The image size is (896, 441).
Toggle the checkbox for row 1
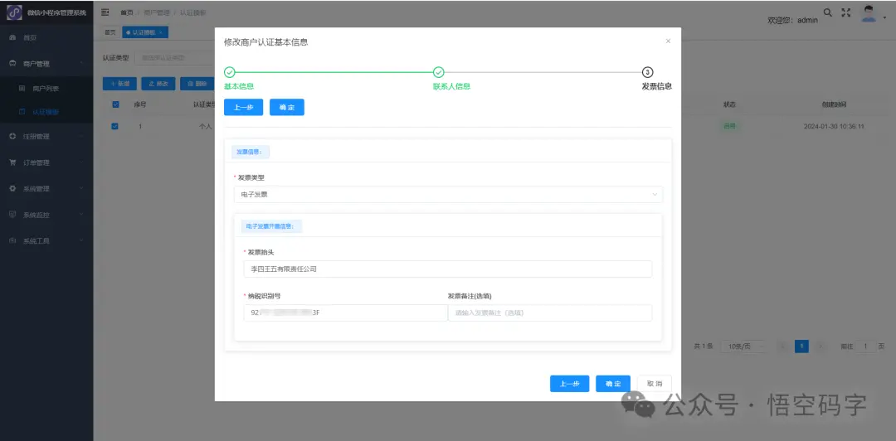pyautogui.click(x=114, y=126)
